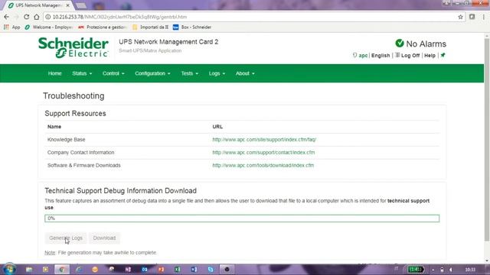Open the Importati da IE bookmarks folder
This screenshot has height=275, width=490.
(x=150, y=27)
